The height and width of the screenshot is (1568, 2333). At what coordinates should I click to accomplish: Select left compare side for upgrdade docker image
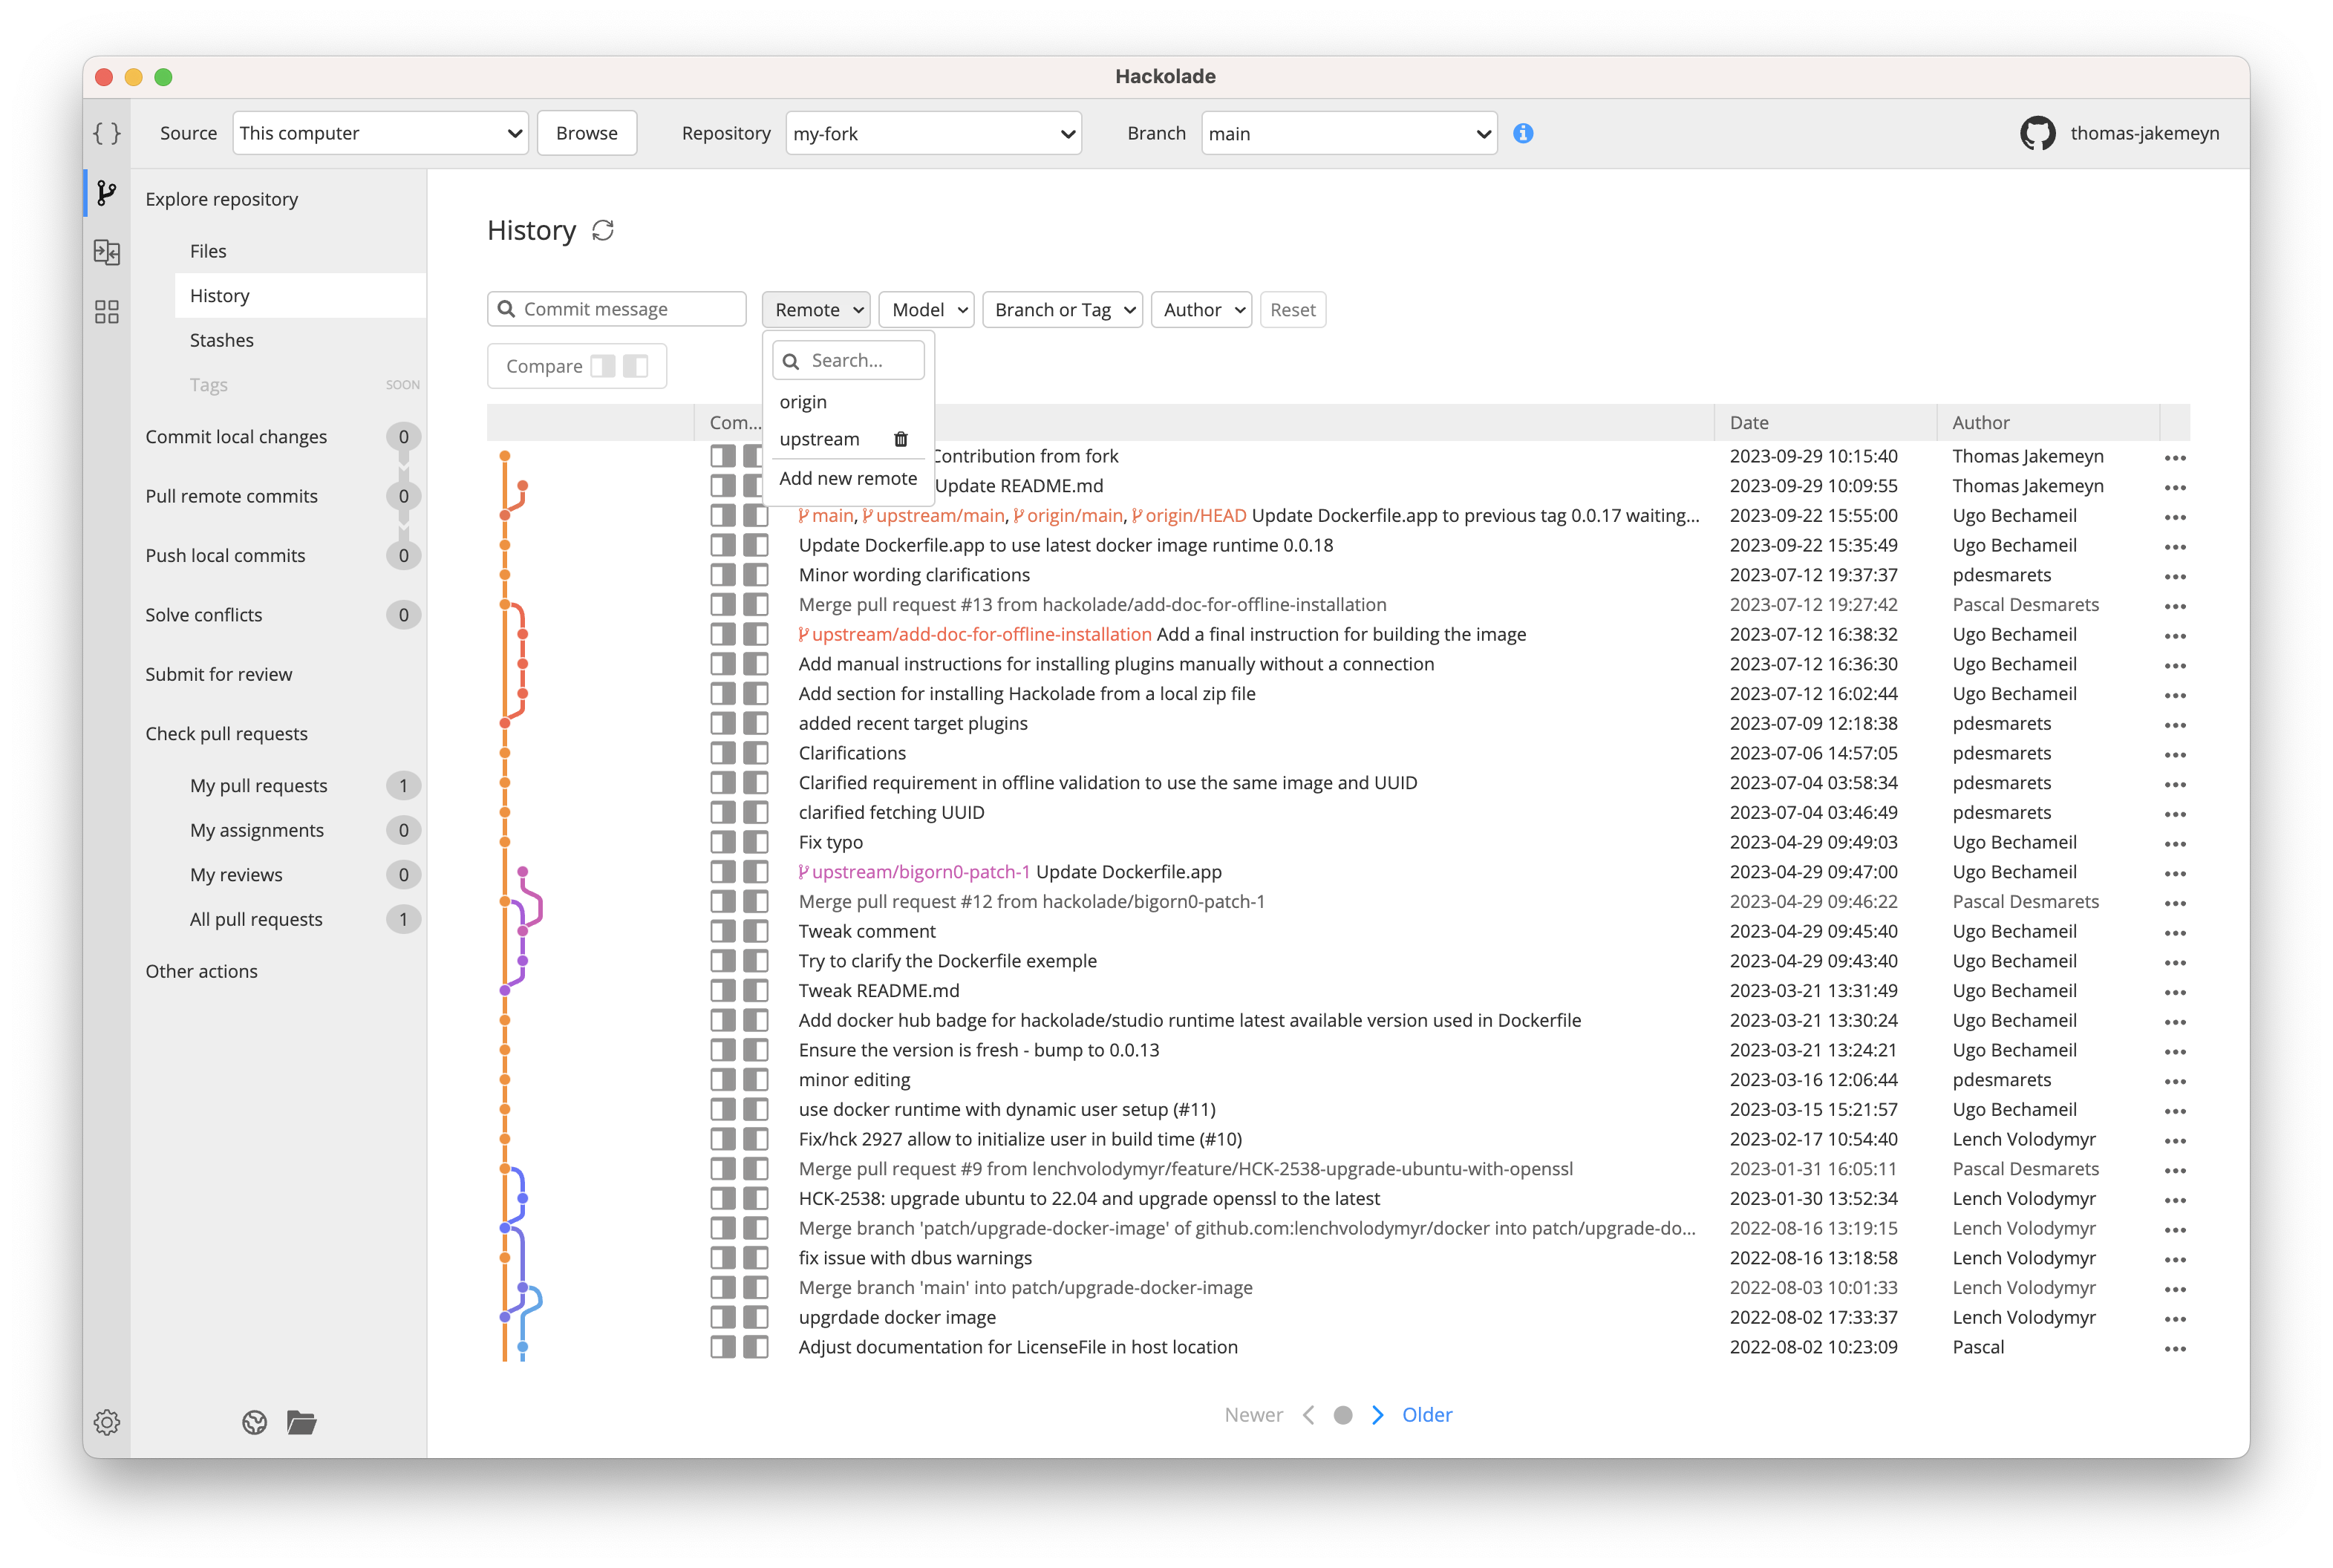point(723,1317)
